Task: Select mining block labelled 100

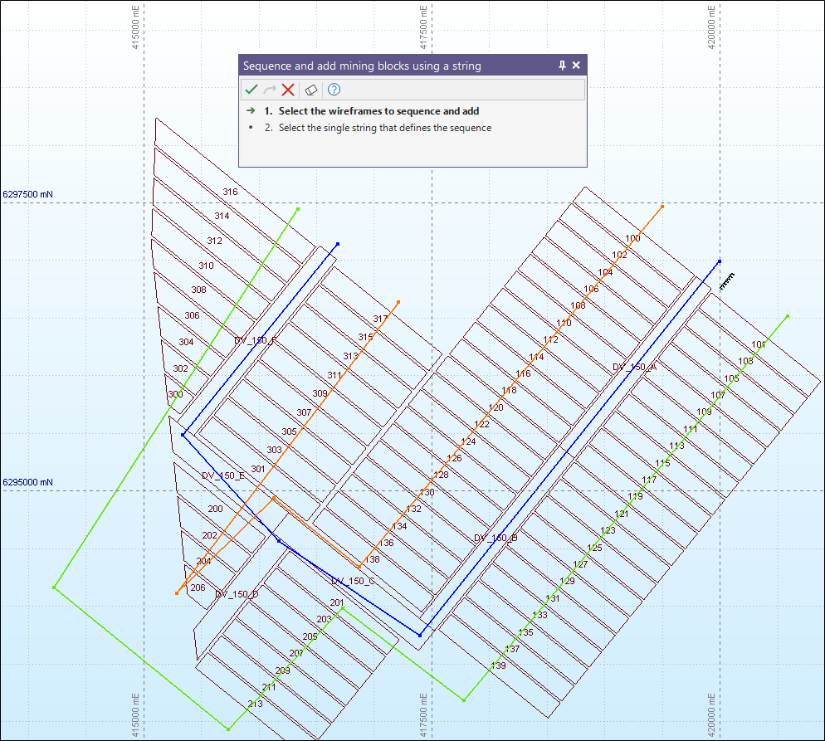Action: 632,238
